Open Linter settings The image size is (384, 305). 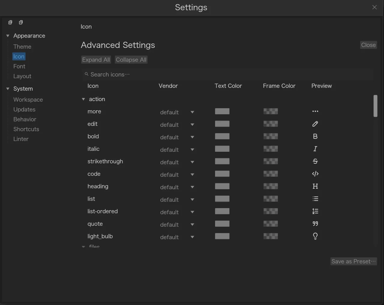pyautogui.click(x=21, y=139)
